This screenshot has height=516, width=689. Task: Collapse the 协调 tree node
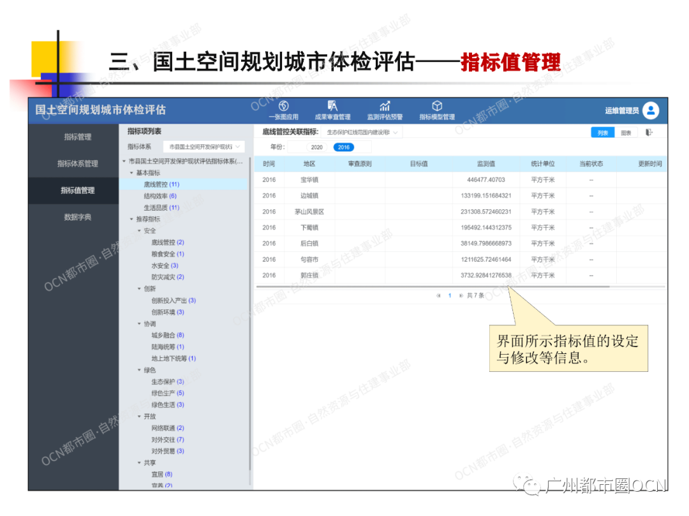(139, 324)
